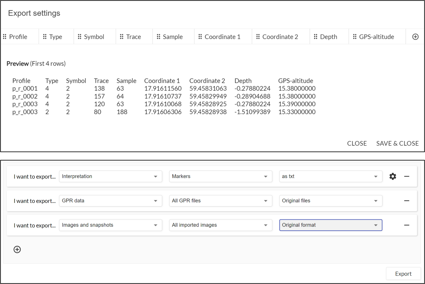Remove the GPR data export row with minus icon

[407, 201]
